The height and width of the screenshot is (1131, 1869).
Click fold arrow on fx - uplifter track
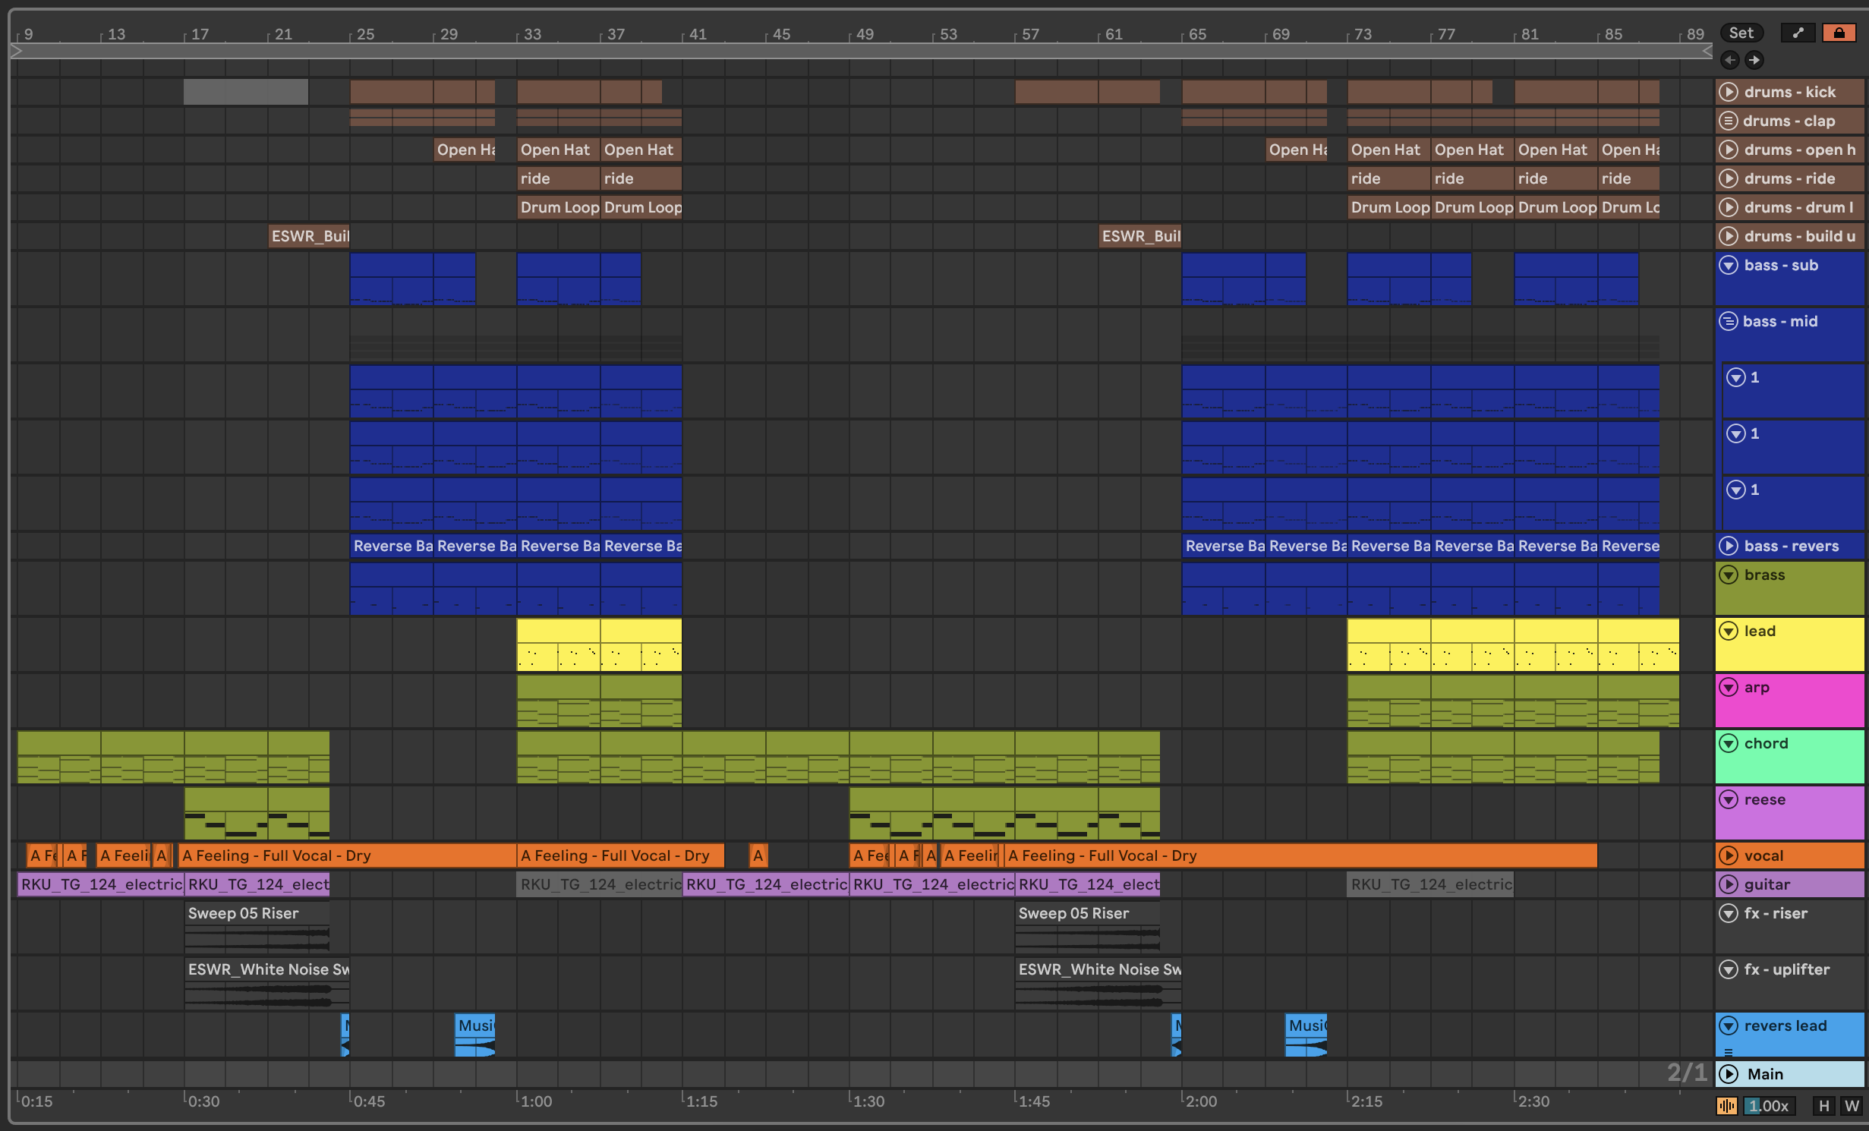(x=1729, y=969)
